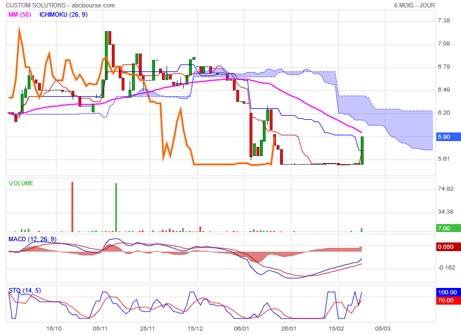
Task: Click the 6.49 price axis label
Action: [444, 90]
